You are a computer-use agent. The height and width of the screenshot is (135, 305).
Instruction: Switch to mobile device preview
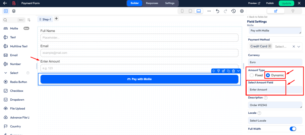[182, 11]
